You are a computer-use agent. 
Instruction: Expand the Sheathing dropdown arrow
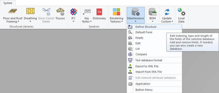(x=30, y=21)
